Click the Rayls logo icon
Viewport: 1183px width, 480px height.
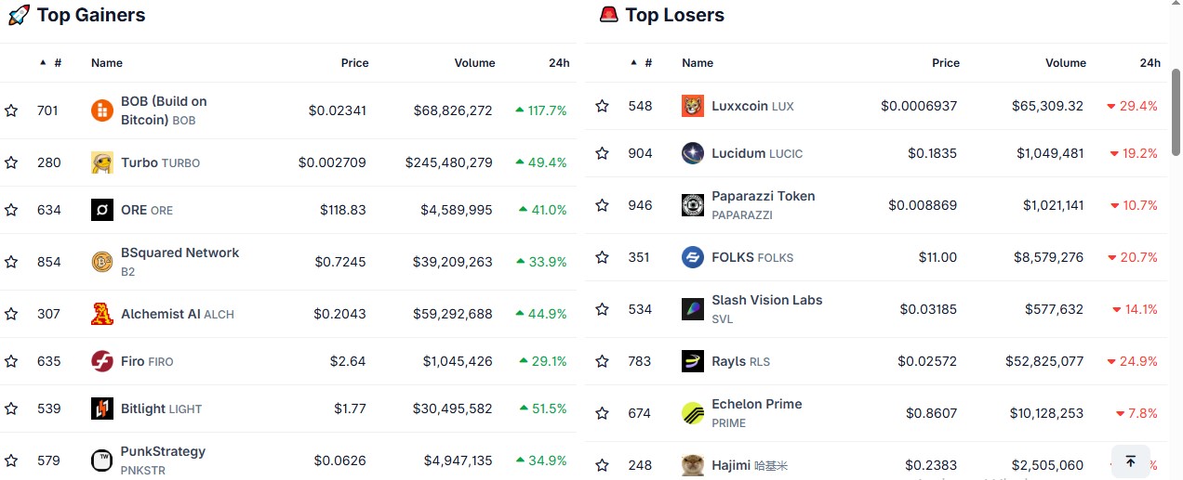(693, 361)
